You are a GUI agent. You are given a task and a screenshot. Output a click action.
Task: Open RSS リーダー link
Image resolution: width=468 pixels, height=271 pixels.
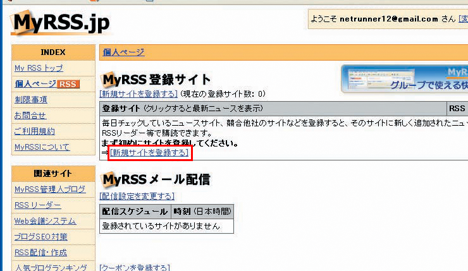[x=37, y=205]
